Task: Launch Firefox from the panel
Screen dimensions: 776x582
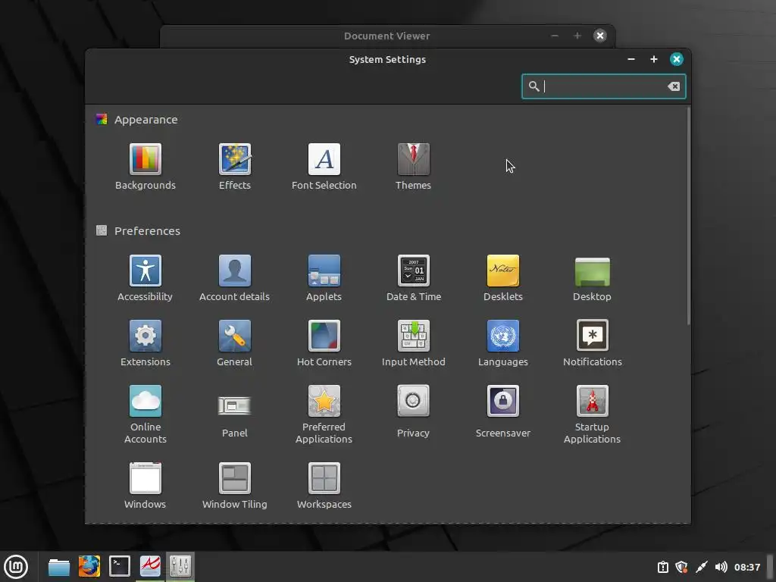Action: click(x=89, y=567)
